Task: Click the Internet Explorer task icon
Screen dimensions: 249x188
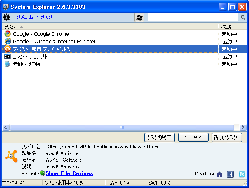Action: (x=7, y=41)
